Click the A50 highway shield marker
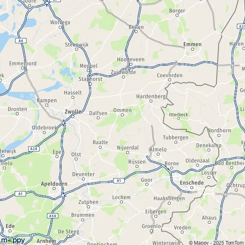The height and width of the screenshot is (245, 245). point(53,216)
